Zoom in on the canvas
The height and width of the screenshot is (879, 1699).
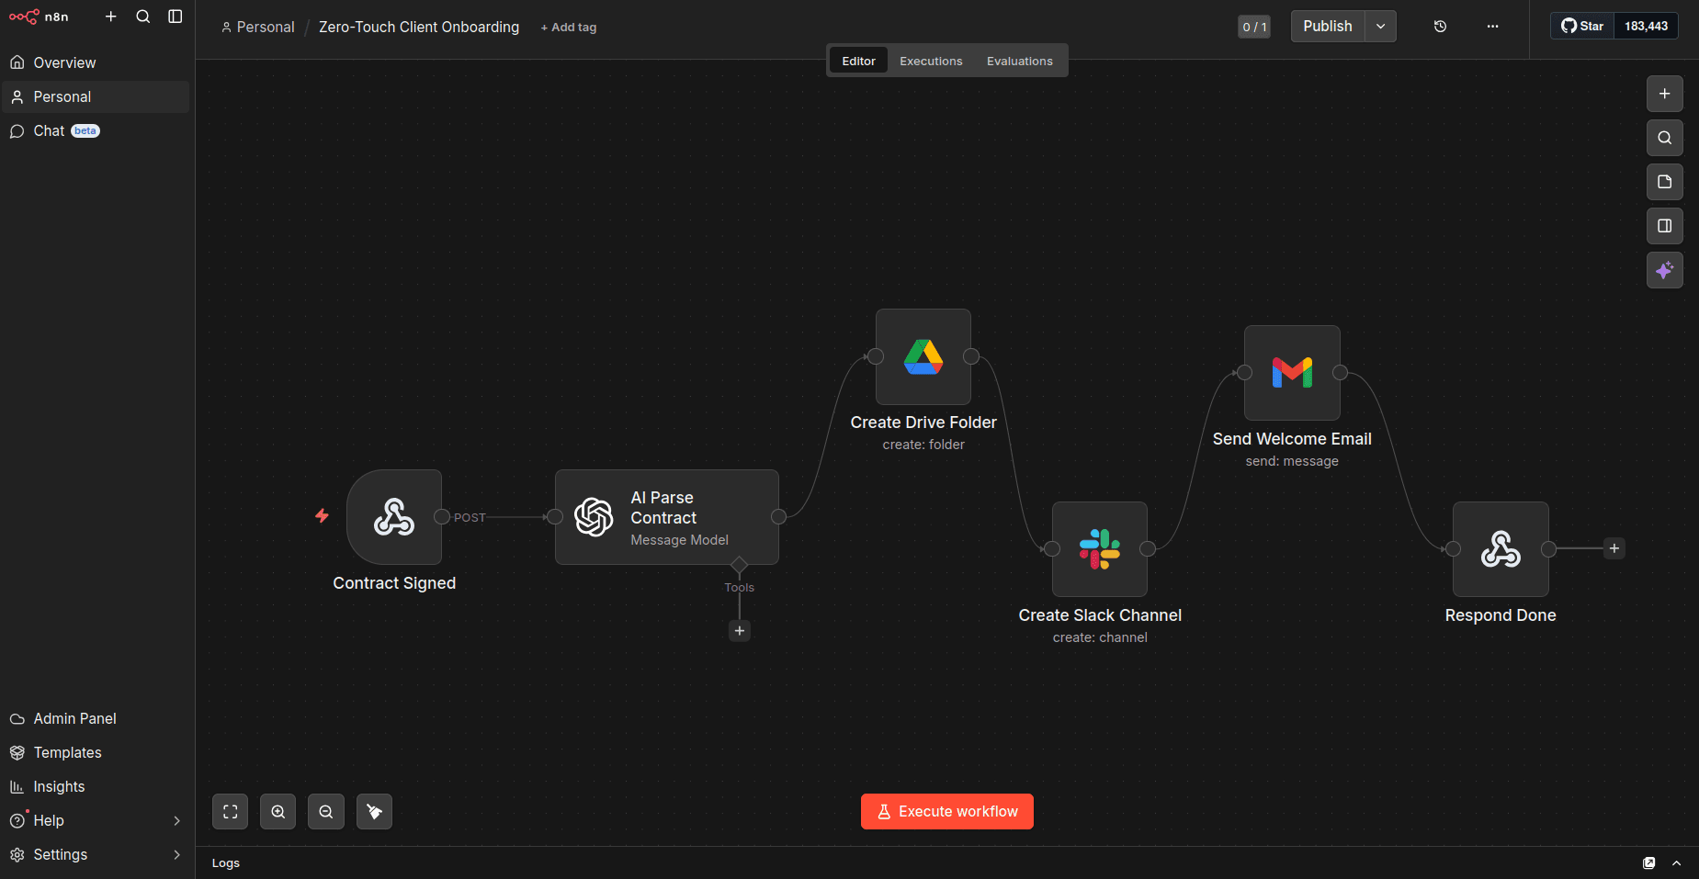[x=278, y=811]
